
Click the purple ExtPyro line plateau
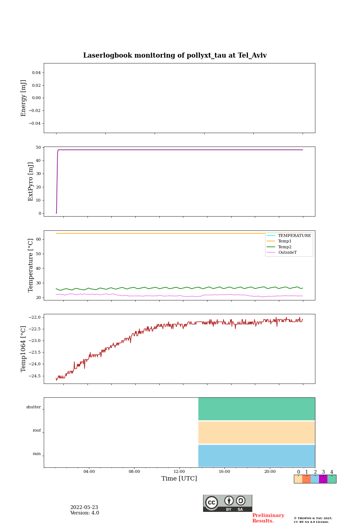pos(180,150)
